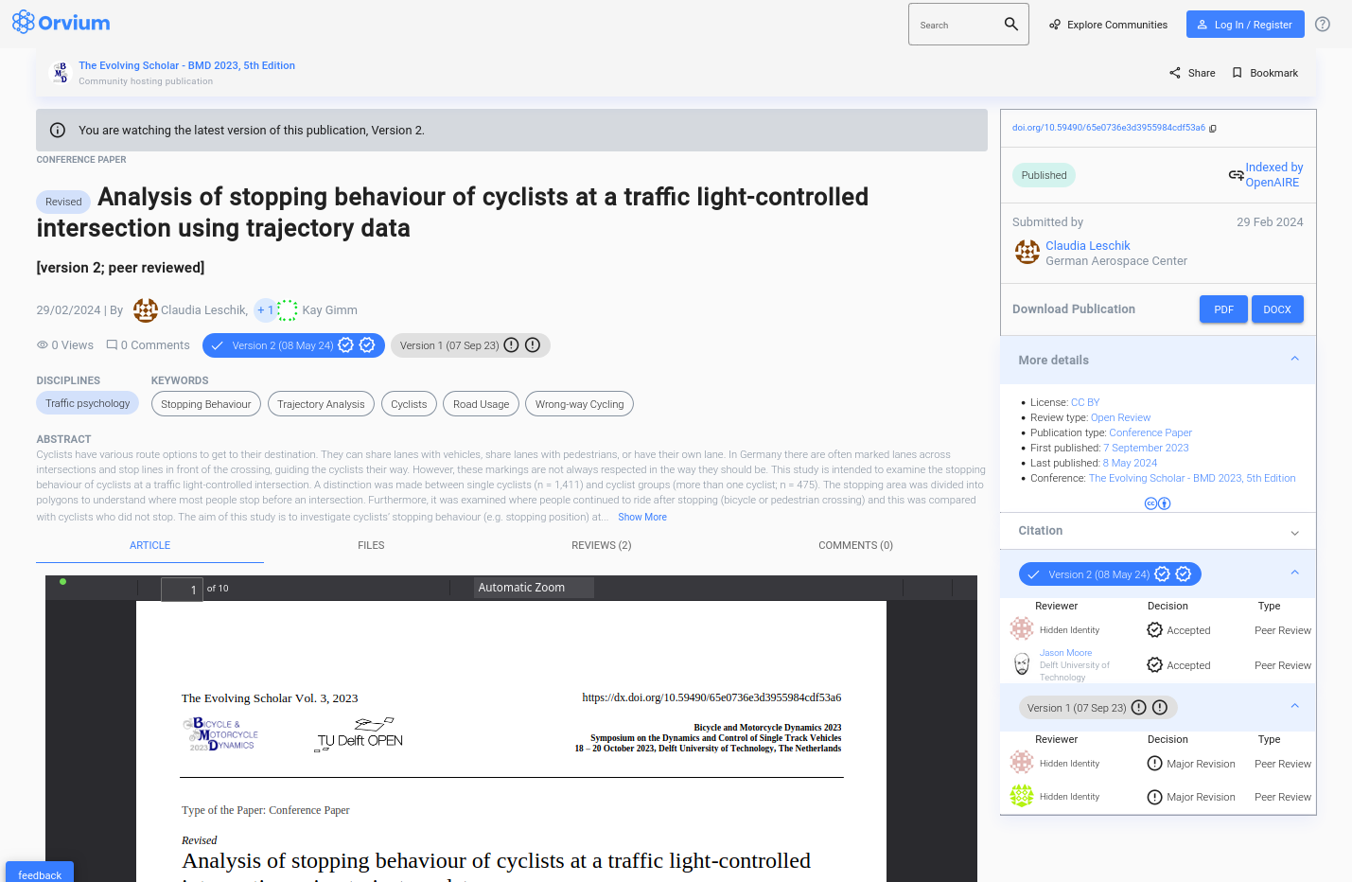Copy the DOI using the copy icon
Viewport: 1352px width, 882px height.
click(1213, 129)
